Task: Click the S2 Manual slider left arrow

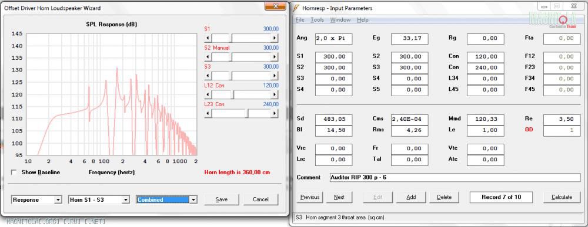Action: tap(208, 57)
